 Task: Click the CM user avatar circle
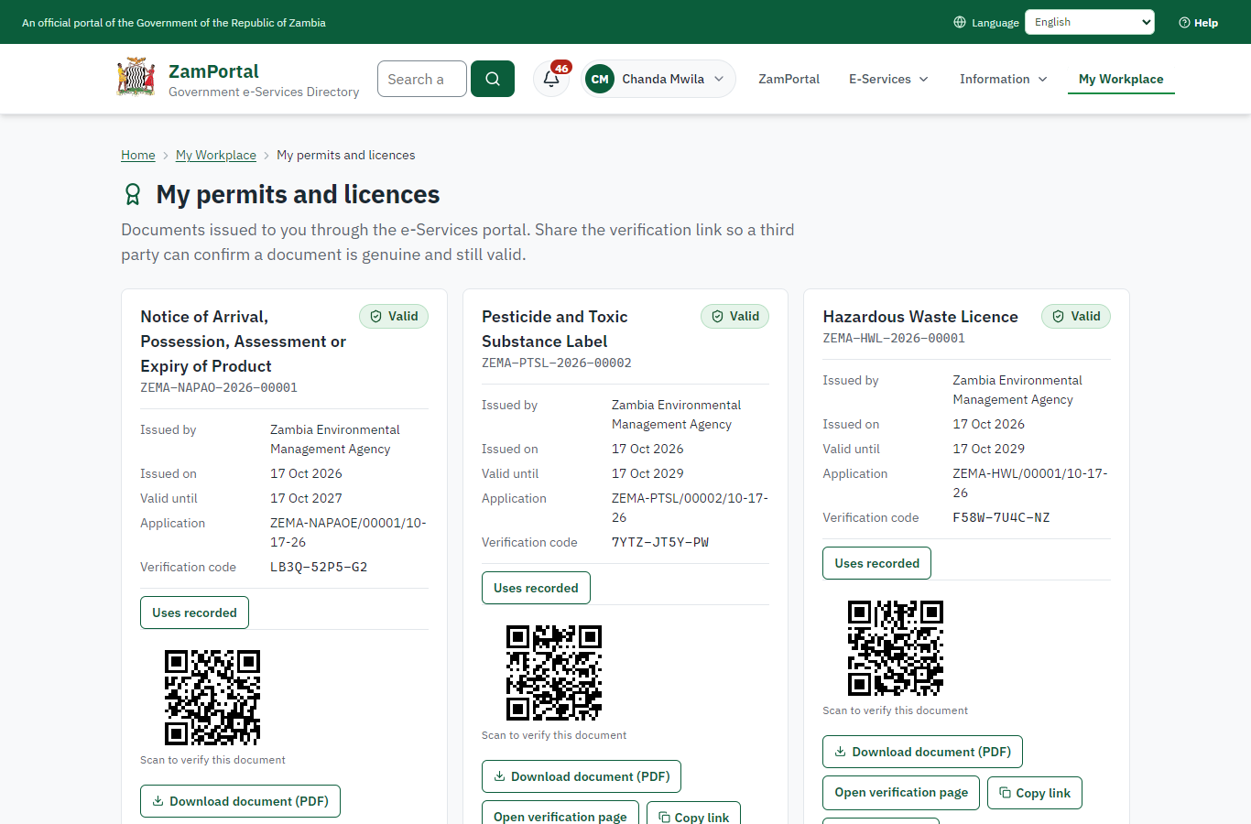(x=600, y=79)
